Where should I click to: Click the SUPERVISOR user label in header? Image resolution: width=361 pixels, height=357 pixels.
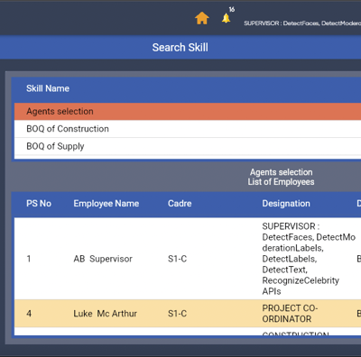click(x=302, y=23)
